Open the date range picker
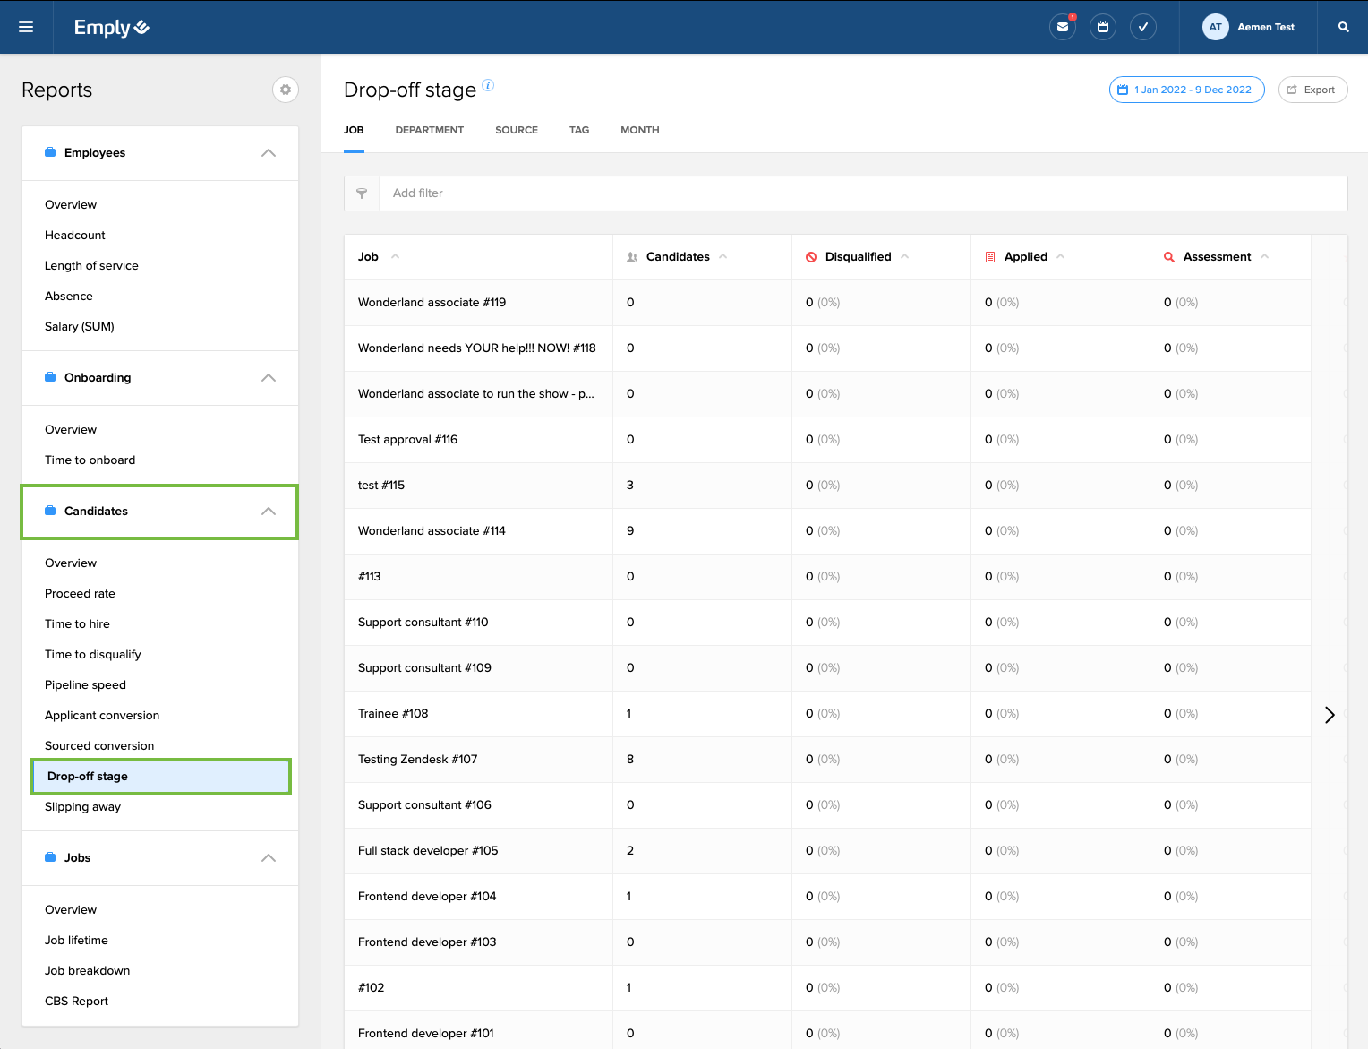 tap(1186, 90)
